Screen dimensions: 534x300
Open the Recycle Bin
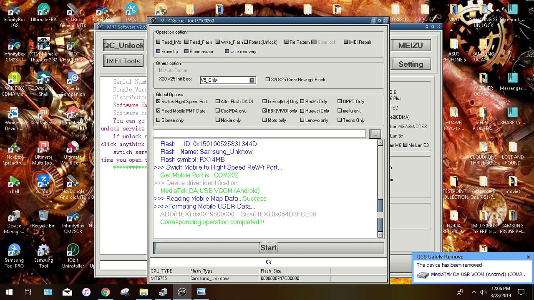coord(43,219)
